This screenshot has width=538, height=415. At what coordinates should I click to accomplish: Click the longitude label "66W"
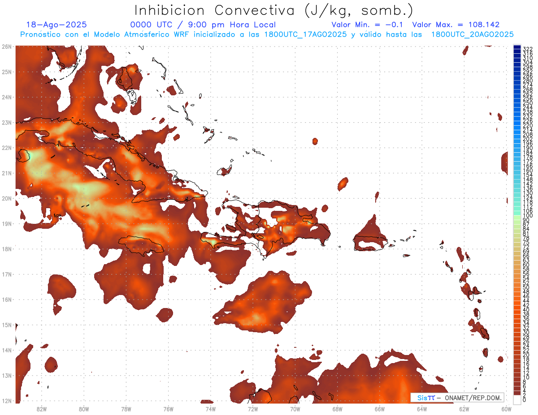coord(380,409)
